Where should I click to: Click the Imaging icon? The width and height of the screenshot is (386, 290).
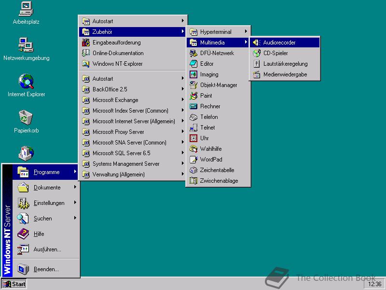click(193, 74)
